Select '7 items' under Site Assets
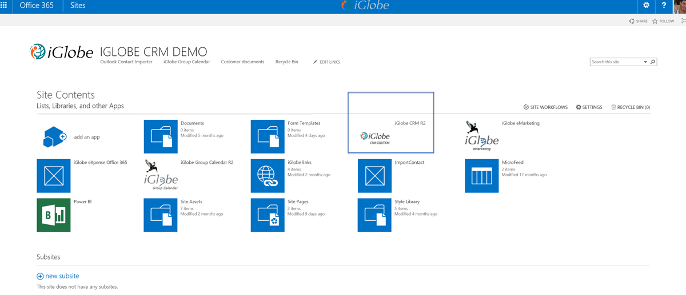 187,209
